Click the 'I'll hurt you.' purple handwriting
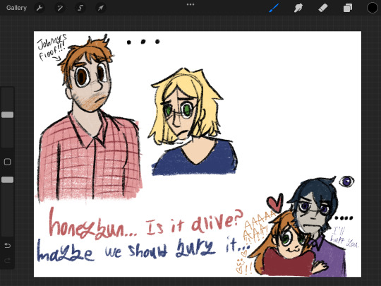The height and width of the screenshot is (286, 381). 344,237
